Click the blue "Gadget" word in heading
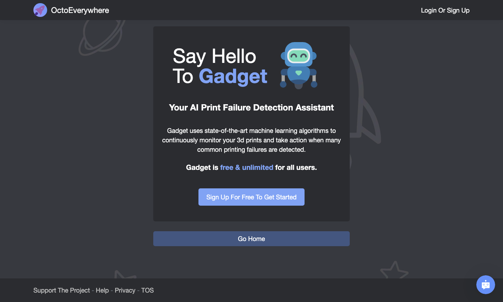The image size is (503, 302). tap(233, 76)
